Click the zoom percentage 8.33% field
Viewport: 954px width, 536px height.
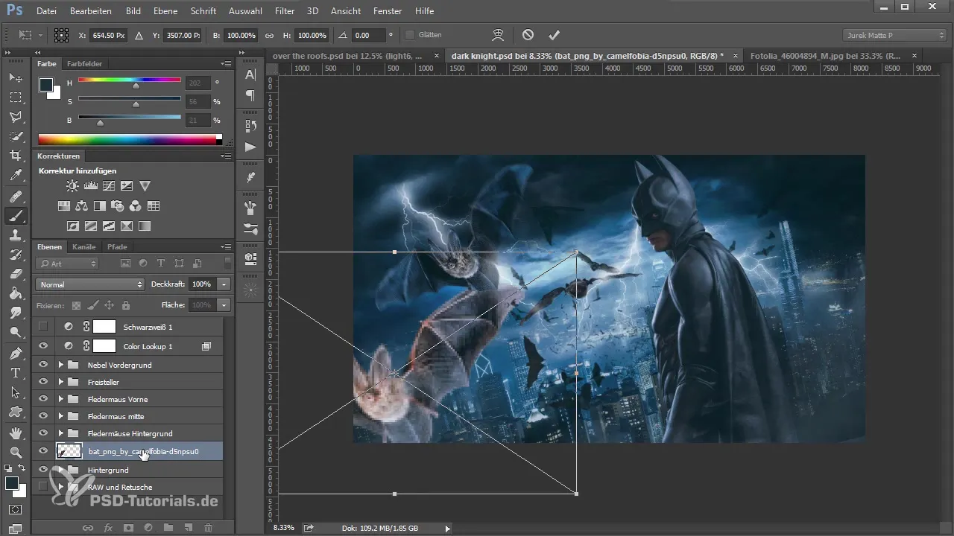pyautogui.click(x=283, y=527)
